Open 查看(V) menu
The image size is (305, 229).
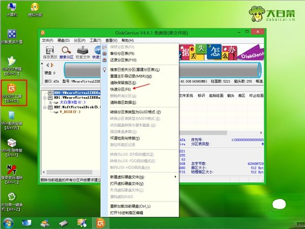pyautogui.click(x=111, y=40)
